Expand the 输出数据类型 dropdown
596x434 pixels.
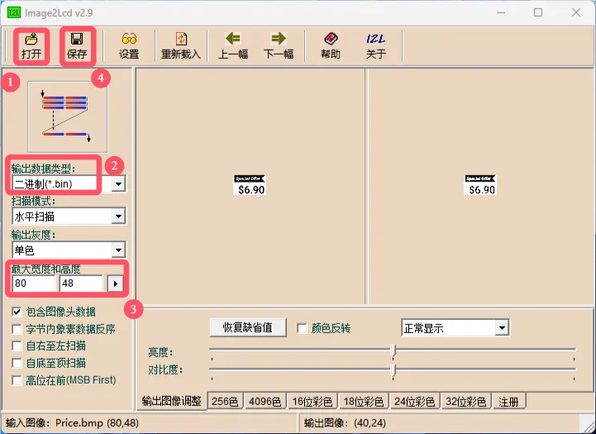point(118,184)
